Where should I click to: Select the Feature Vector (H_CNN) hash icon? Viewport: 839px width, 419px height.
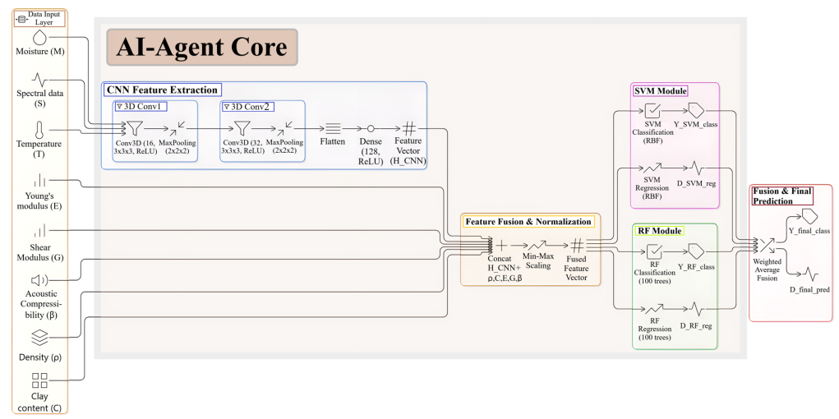[x=408, y=128]
